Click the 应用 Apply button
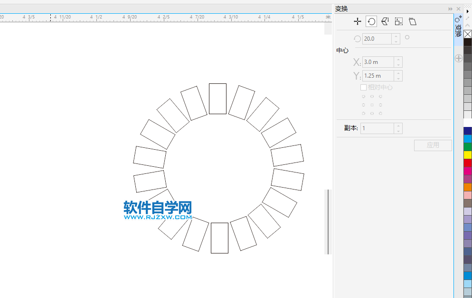This screenshot has height=298, width=472. pos(433,145)
